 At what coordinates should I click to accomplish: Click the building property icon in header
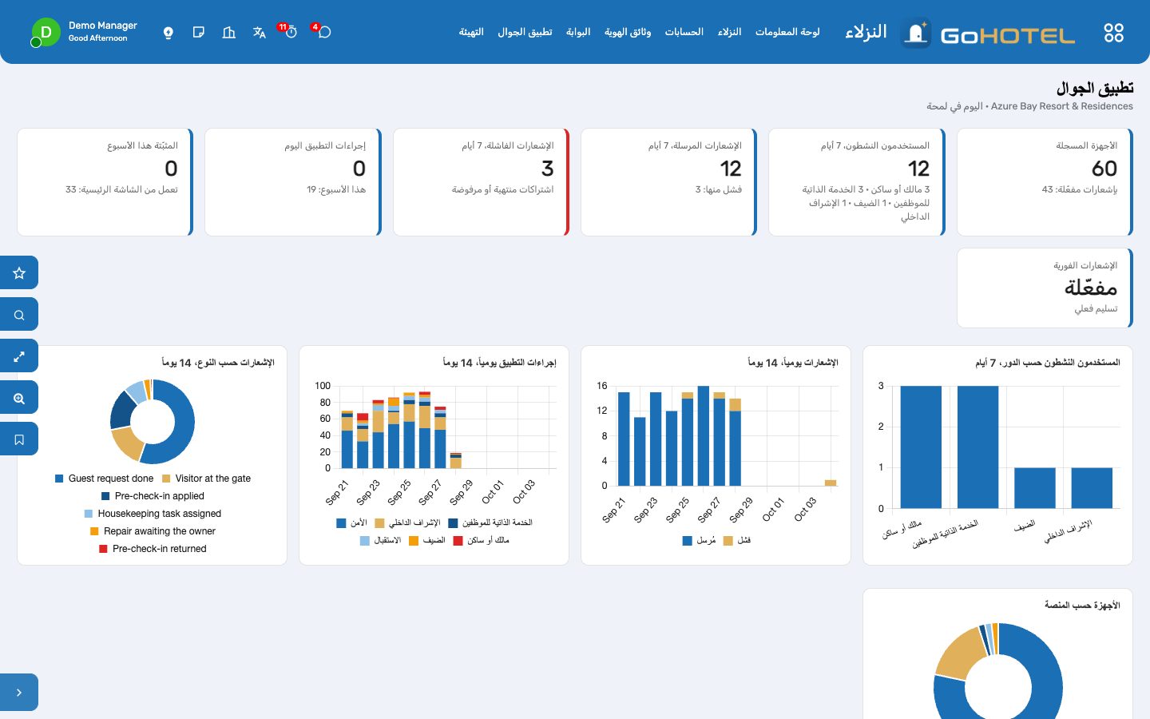229,32
